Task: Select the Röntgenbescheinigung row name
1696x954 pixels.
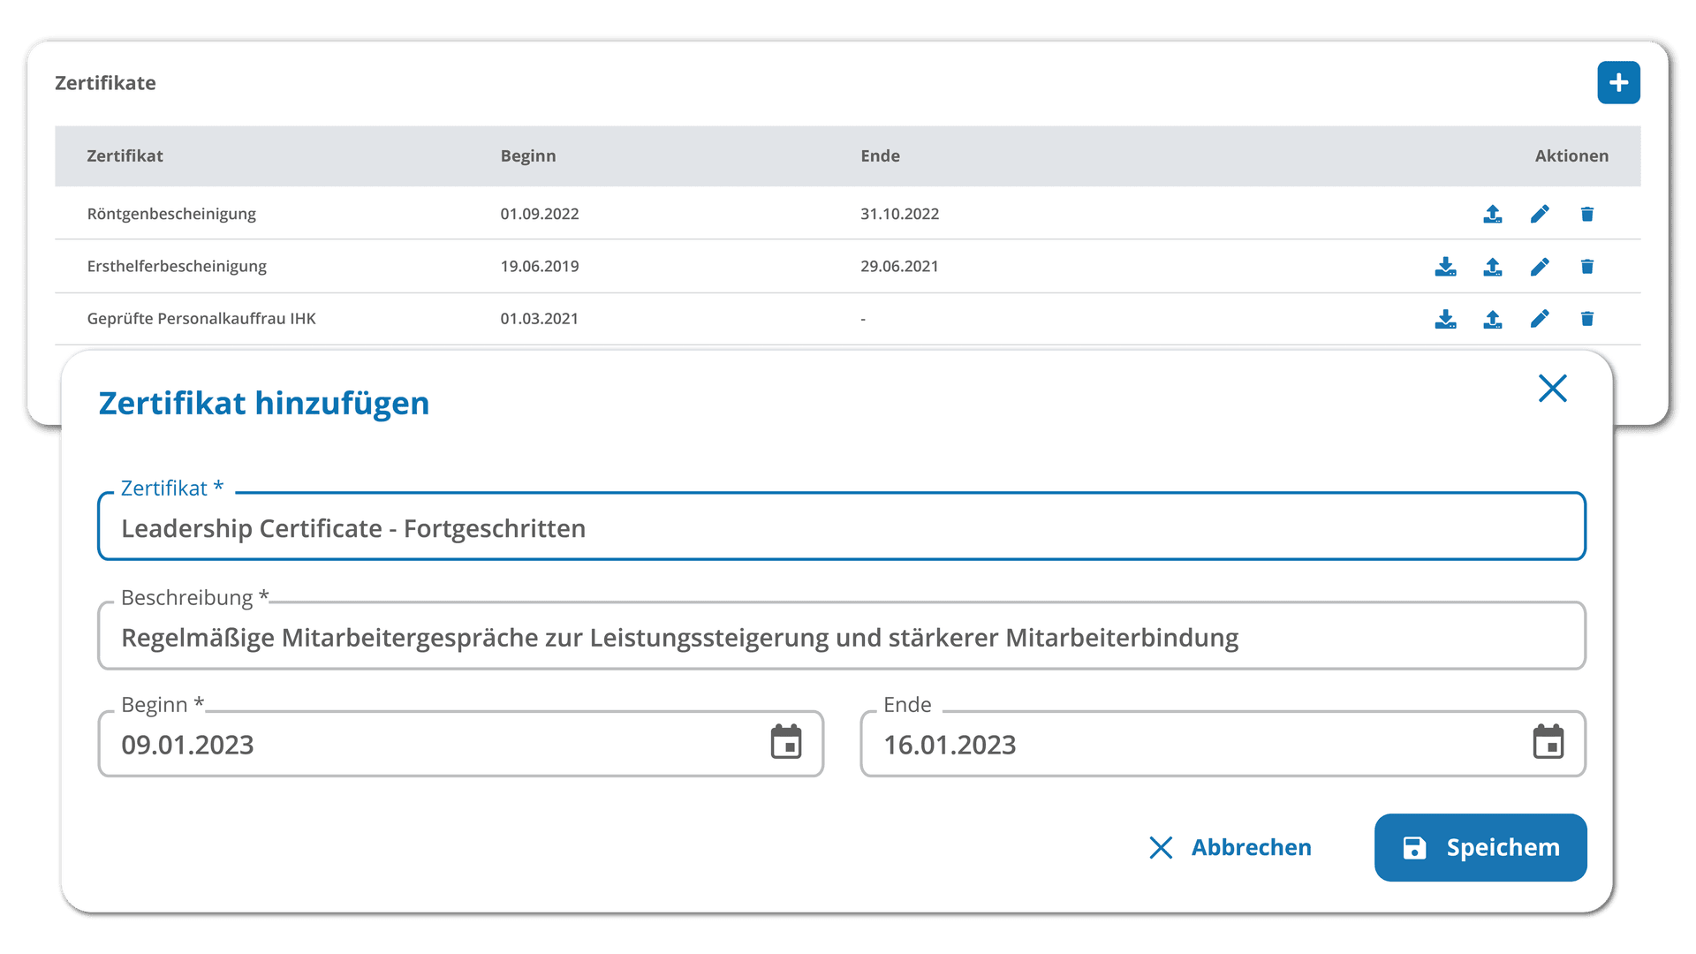Action: coord(171,214)
